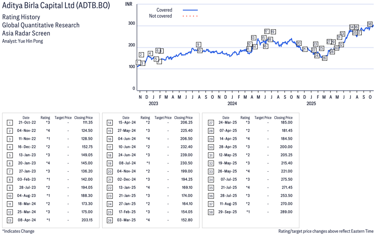Click the Indicates Change footnote

(x=18, y=231)
